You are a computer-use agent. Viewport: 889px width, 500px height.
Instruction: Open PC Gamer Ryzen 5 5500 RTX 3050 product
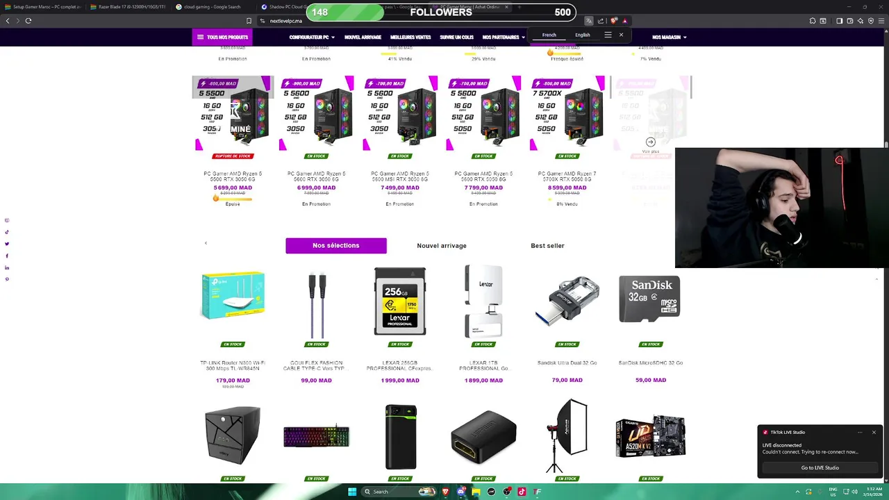click(233, 176)
